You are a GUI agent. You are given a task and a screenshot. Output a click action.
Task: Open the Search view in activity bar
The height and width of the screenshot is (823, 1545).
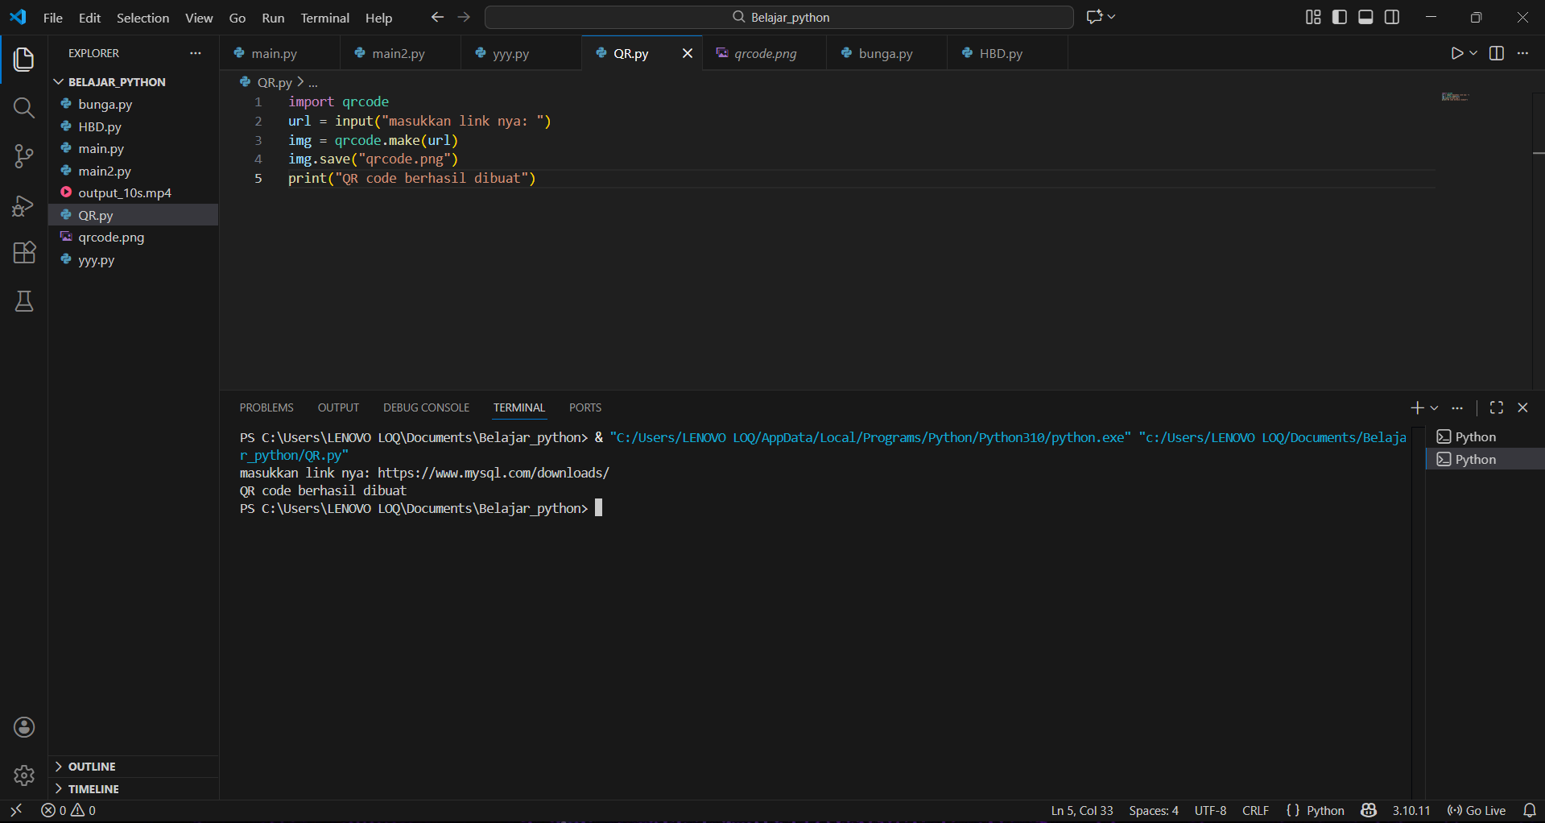(24, 108)
